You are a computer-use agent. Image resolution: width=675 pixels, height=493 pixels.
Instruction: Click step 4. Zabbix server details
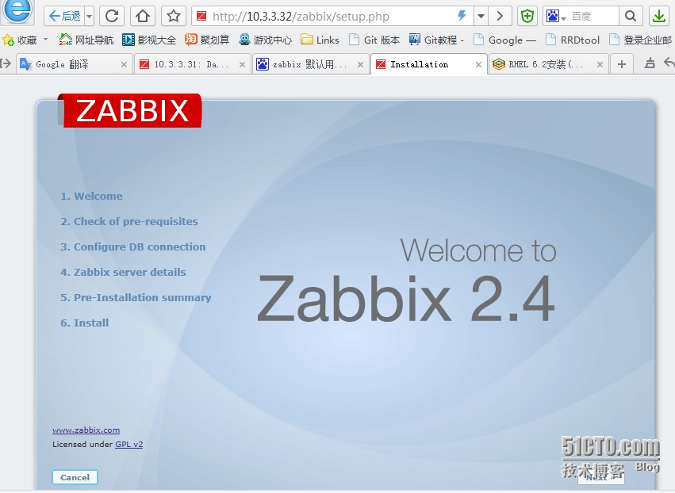pyautogui.click(x=123, y=273)
